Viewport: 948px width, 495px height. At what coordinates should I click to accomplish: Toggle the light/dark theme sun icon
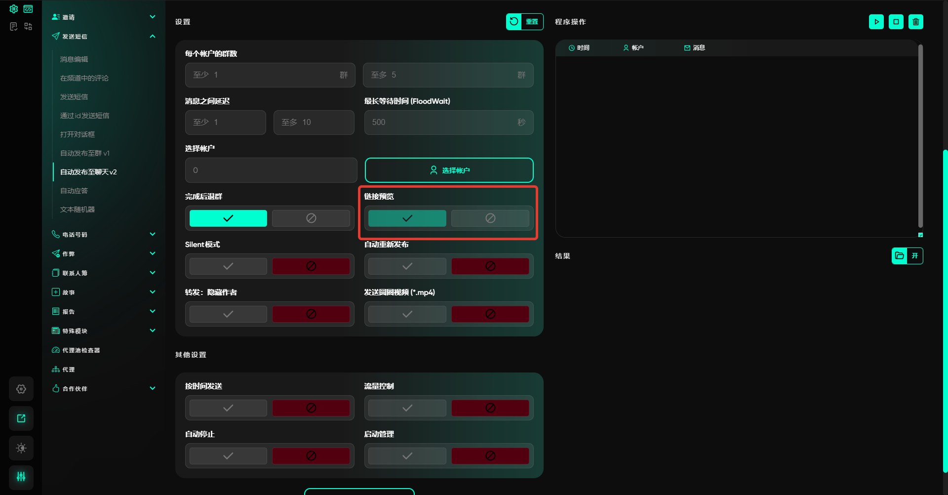tap(21, 448)
